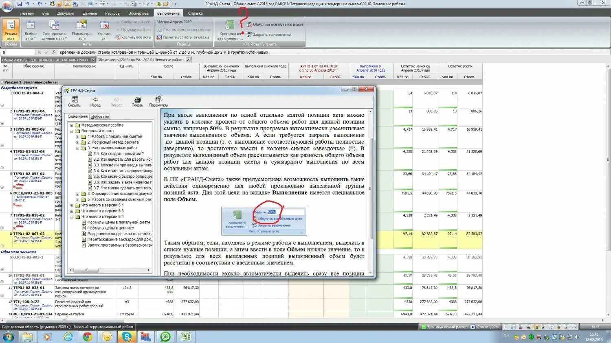Select row 12 ТСЦ-408-0122
Viewport: 611px width, 343px height.
click(27, 302)
